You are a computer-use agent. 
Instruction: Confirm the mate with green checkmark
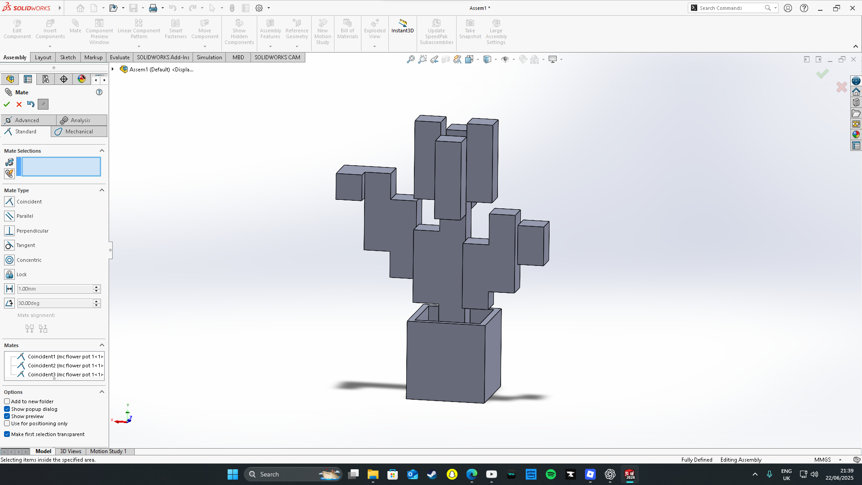click(7, 104)
